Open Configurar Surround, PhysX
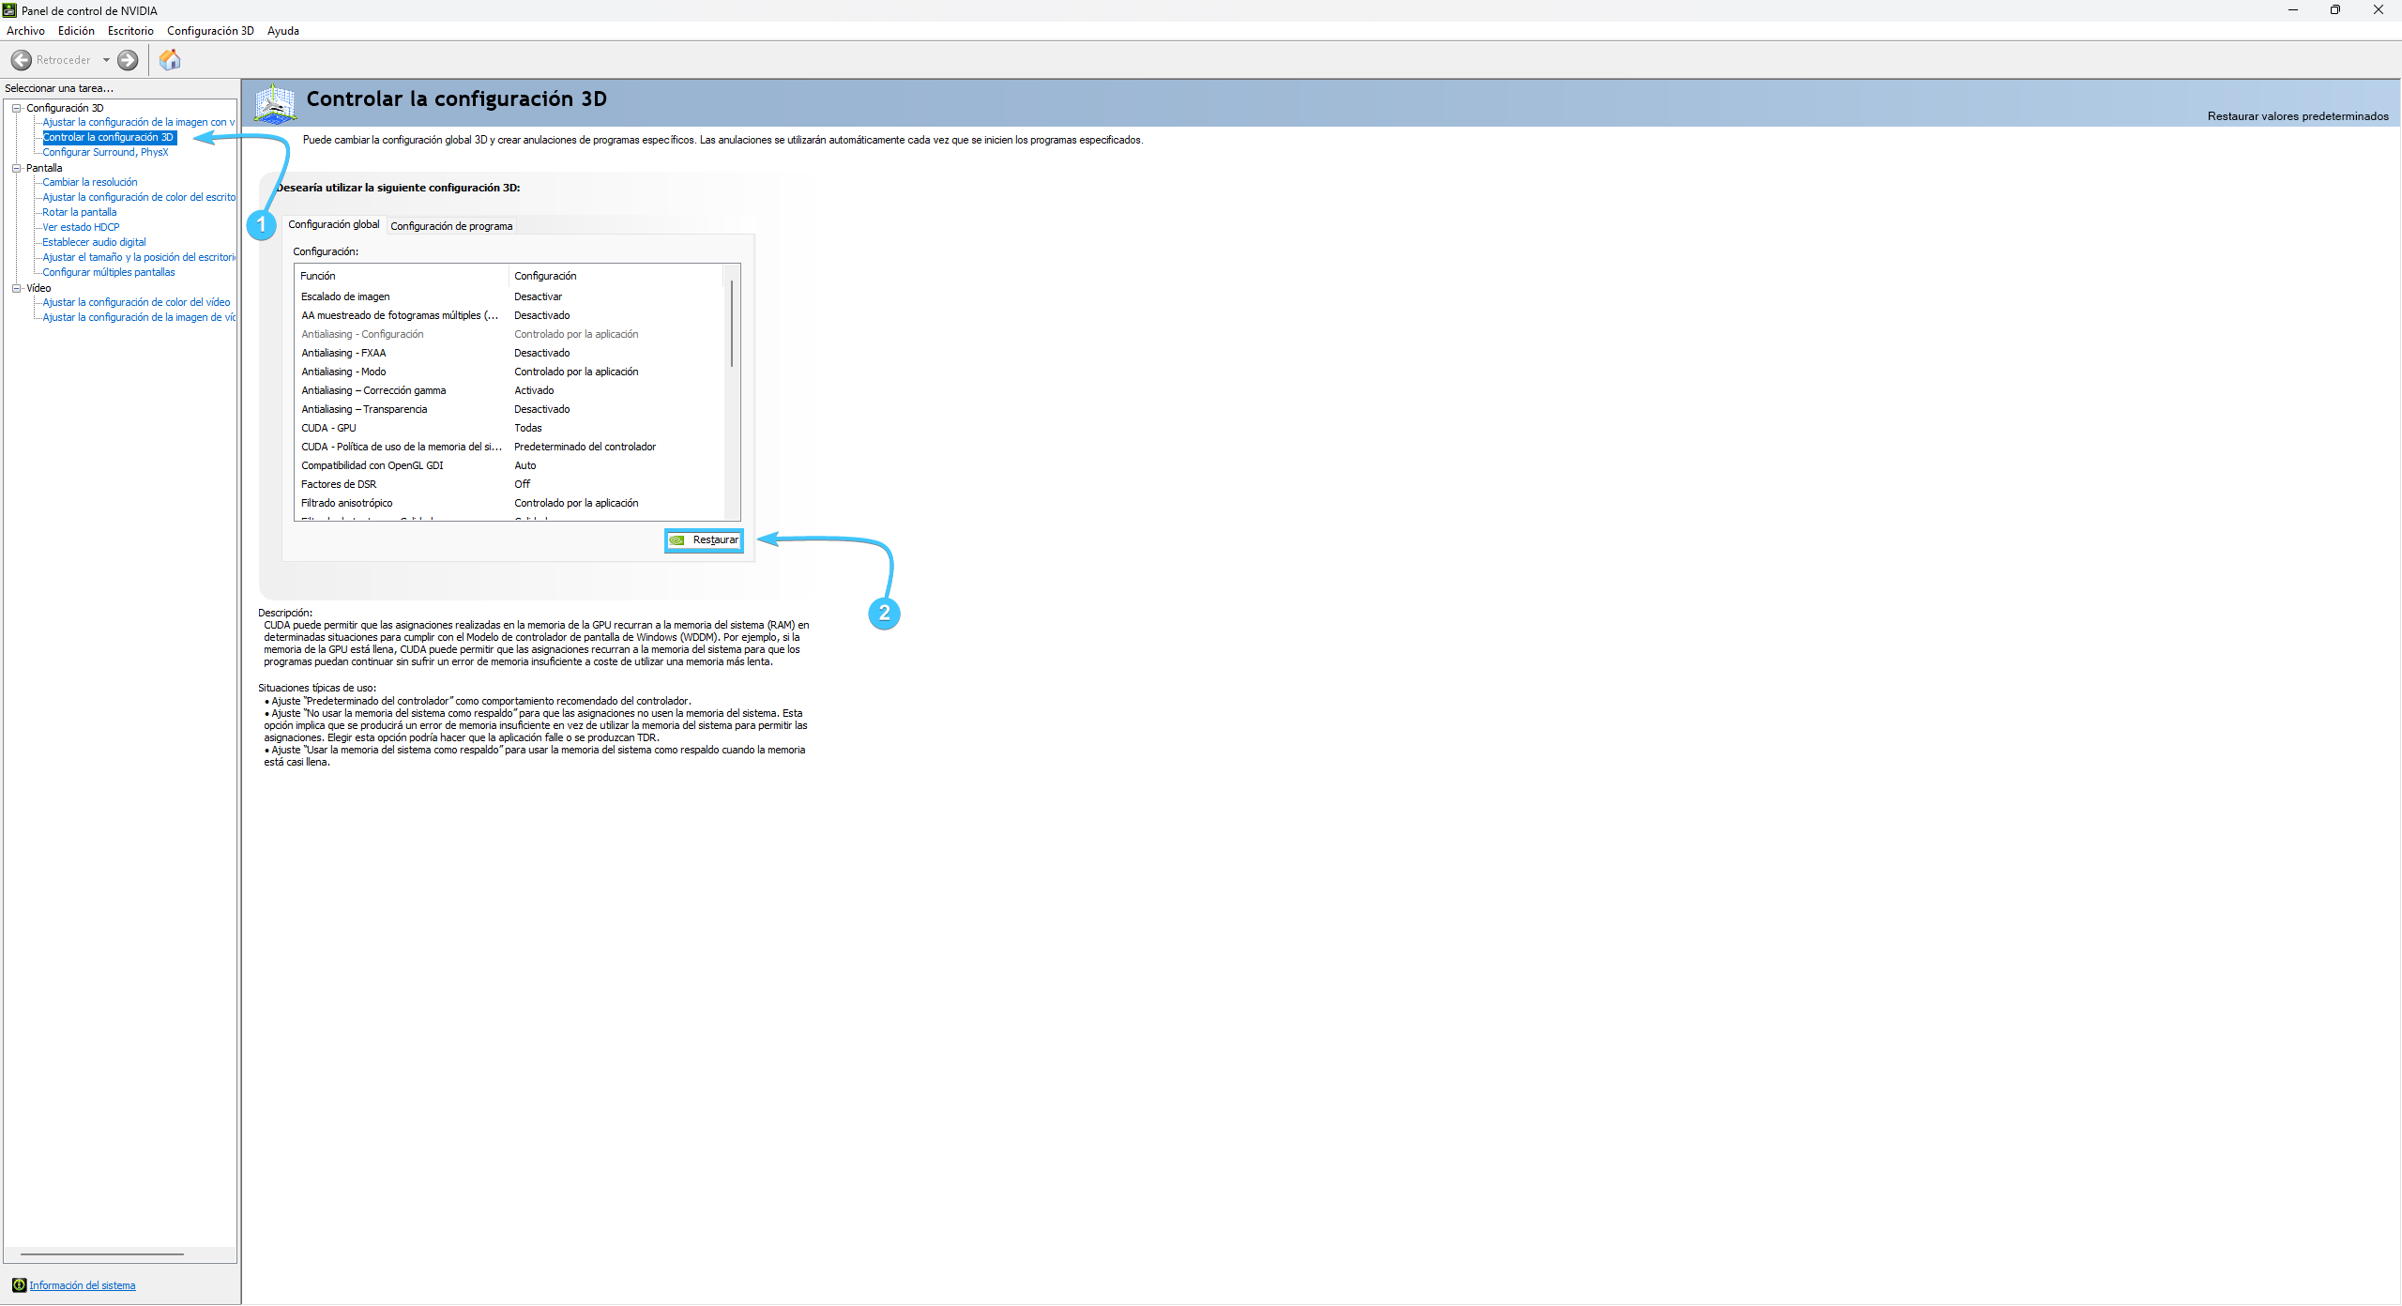The height and width of the screenshot is (1306, 2402). click(x=105, y=152)
